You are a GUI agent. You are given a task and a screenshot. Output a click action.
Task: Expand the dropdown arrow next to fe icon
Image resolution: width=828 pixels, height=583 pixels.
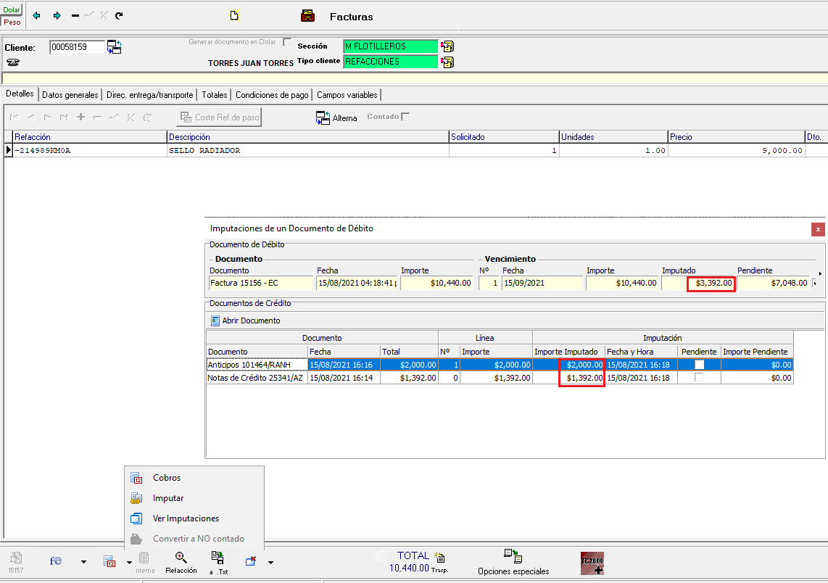pyautogui.click(x=83, y=562)
